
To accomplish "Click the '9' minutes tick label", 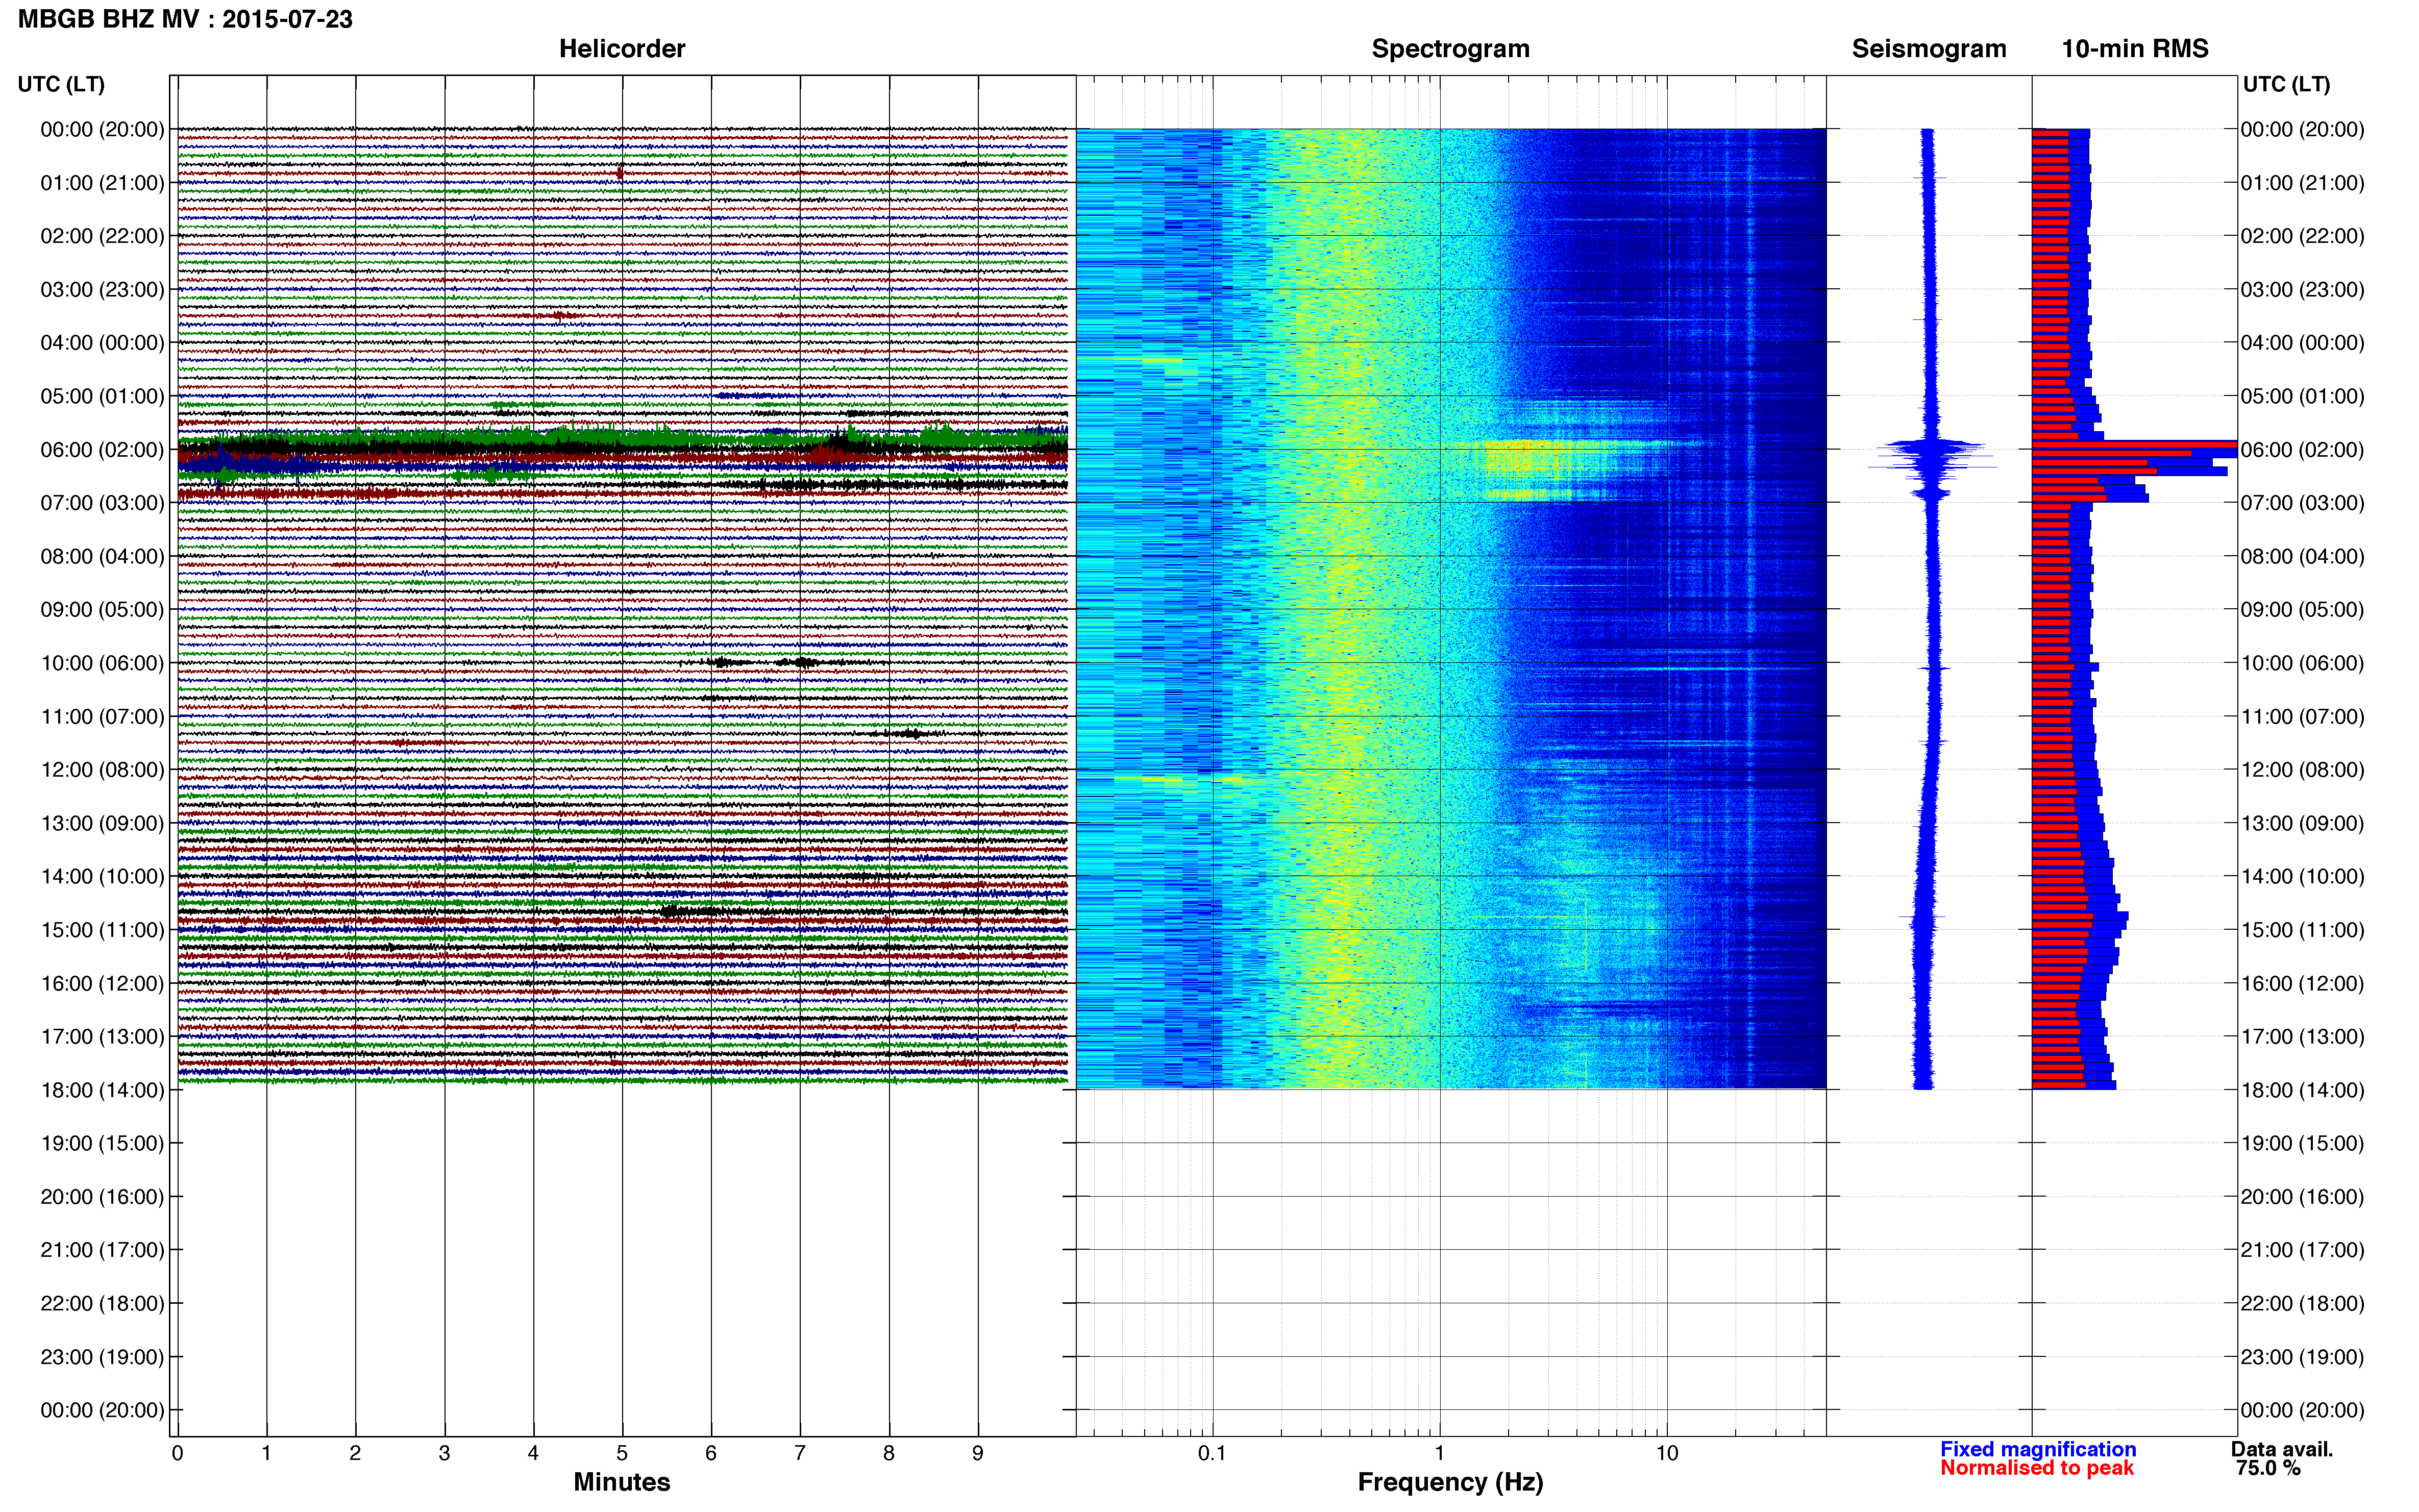I will point(978,1452).
